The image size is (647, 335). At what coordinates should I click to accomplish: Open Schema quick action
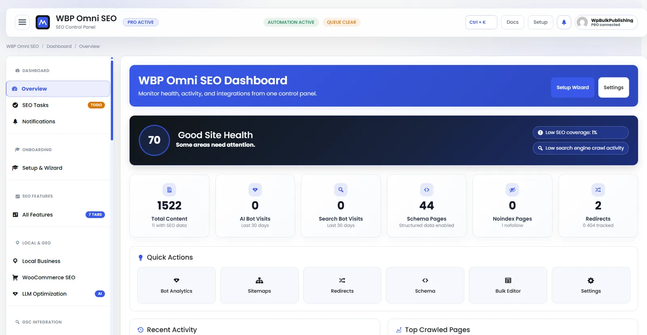(425, 285)
